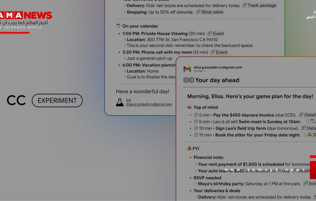Click the EXPERIMENT badge
Image resolution: width=316 pixels, height=201 pixels.
point(57,101)
